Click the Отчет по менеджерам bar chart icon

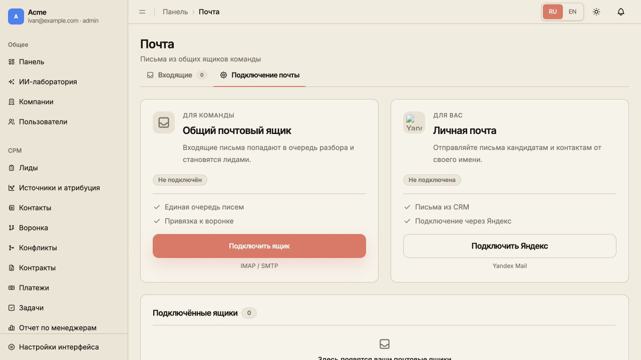click(12, 328)
